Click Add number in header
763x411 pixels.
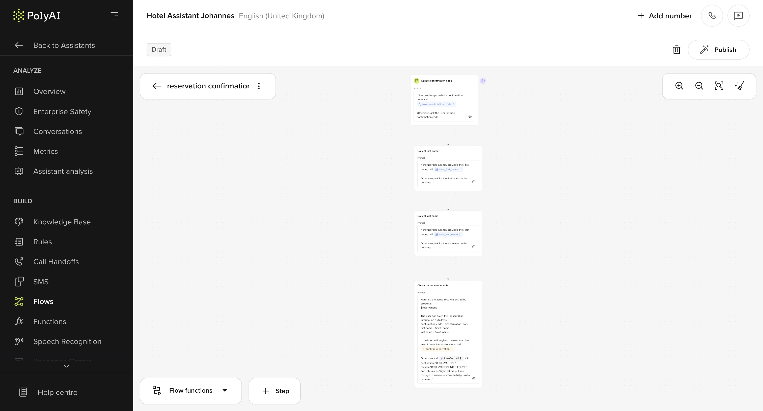click(x=665, y=16)
